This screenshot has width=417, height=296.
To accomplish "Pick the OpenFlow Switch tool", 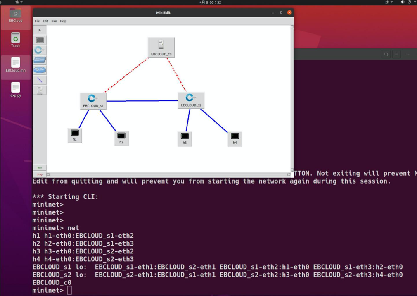I will (x=40, y=50).
